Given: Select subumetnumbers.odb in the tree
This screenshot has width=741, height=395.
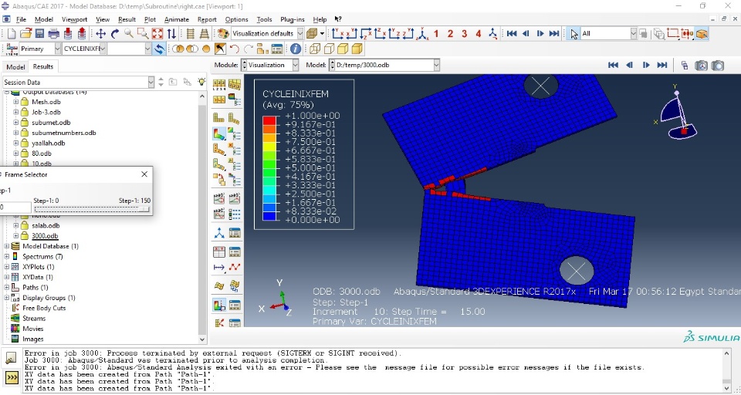Looking at the screenshot, I should 63,133.
